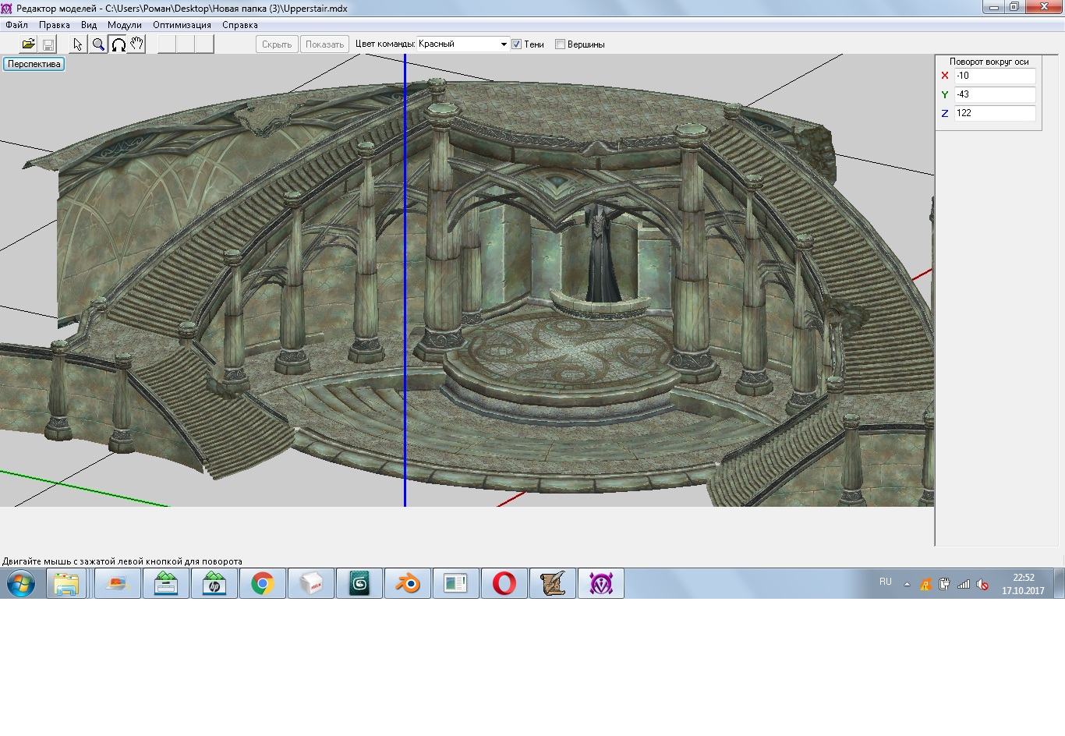
Task: Activate the rotate view tool
Action: pos(119,44)
